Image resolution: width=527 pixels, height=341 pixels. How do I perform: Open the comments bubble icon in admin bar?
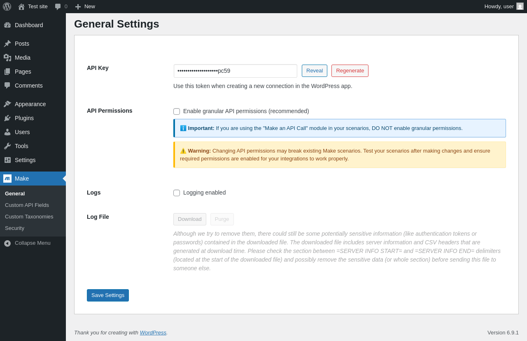(x=58, y=7)
